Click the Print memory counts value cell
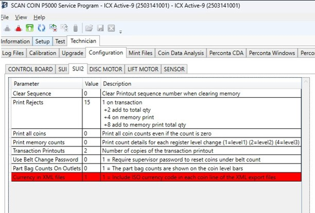Image resolution: width=315 pixels, height=213 pixels. [91, 142]
